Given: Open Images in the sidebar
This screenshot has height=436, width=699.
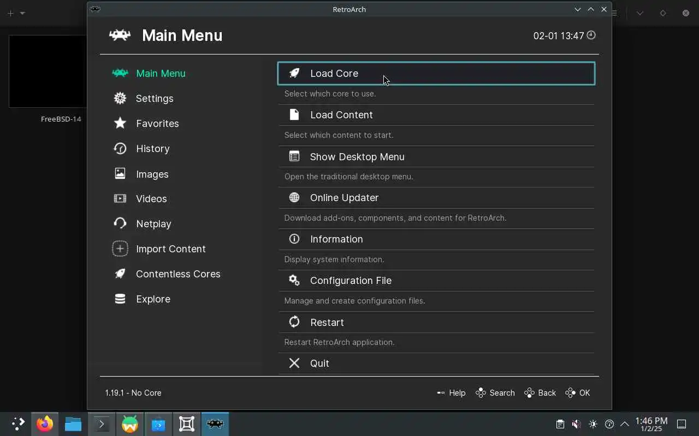Looking at the screenshot, I should tap(152, 174).
